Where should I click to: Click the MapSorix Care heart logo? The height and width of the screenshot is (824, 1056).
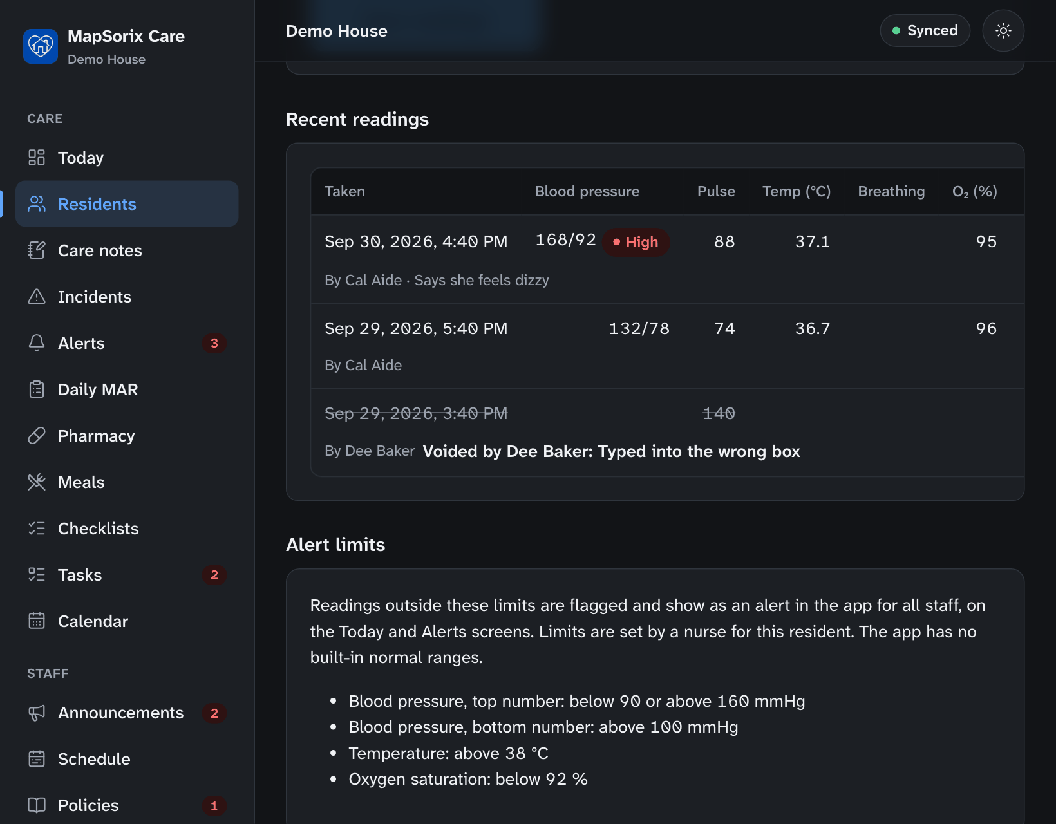coord(41,46)
